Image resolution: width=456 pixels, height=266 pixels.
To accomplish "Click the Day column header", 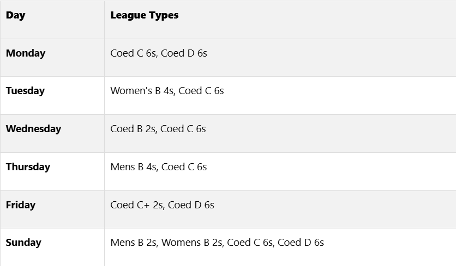I will 15,15.
